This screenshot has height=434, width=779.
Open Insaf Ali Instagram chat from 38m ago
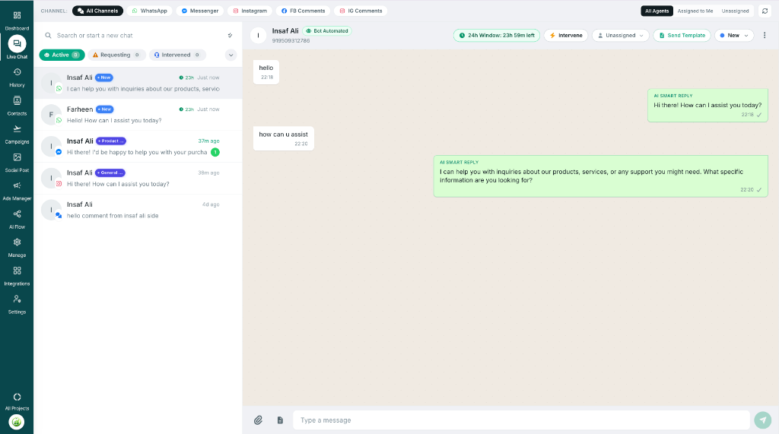(138, 179)
